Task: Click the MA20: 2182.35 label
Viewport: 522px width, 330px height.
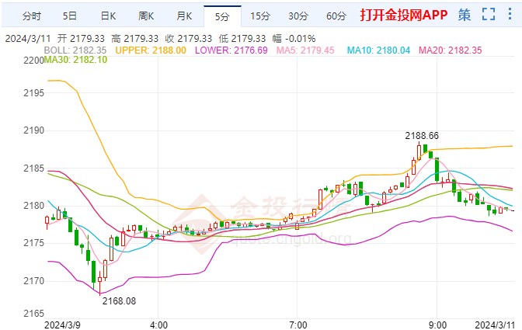Action: click(450, 50)
